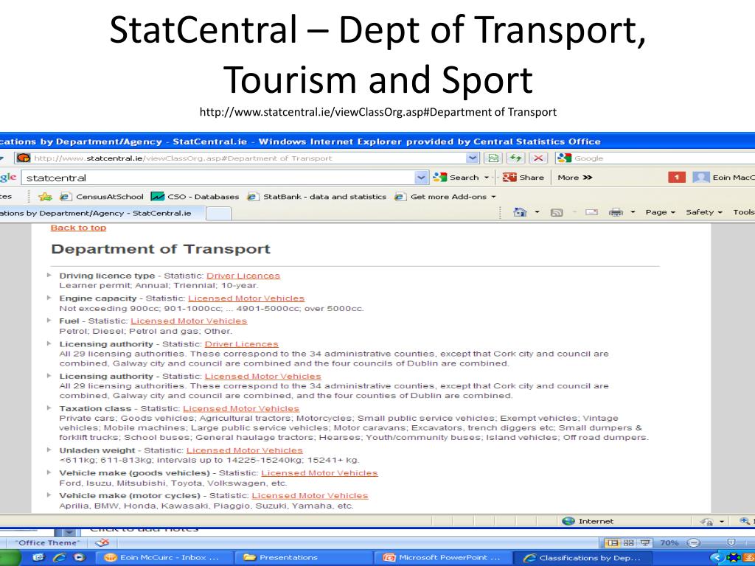
Task: Click the Read mail envelope icon
Action: 592,212
